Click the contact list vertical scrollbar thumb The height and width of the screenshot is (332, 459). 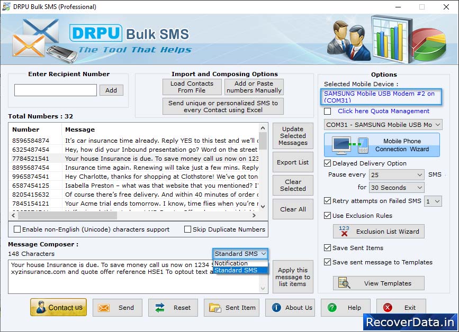click(x=263, y=141)
